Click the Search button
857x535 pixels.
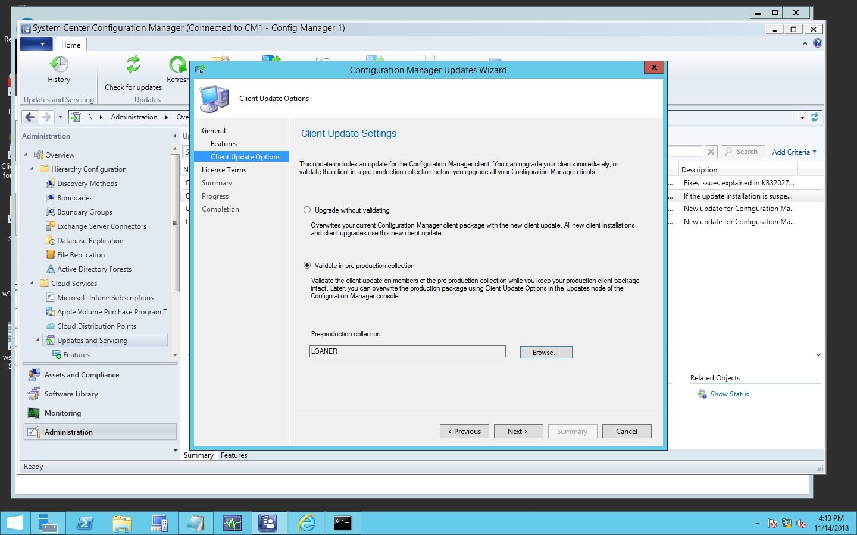(x=742, y=152)
